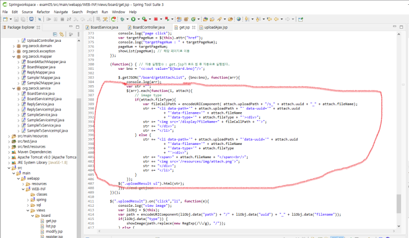Click the Resume debug icon
Image resolution: width=409 pixels, height=238 pixels.
pos(49,19)
